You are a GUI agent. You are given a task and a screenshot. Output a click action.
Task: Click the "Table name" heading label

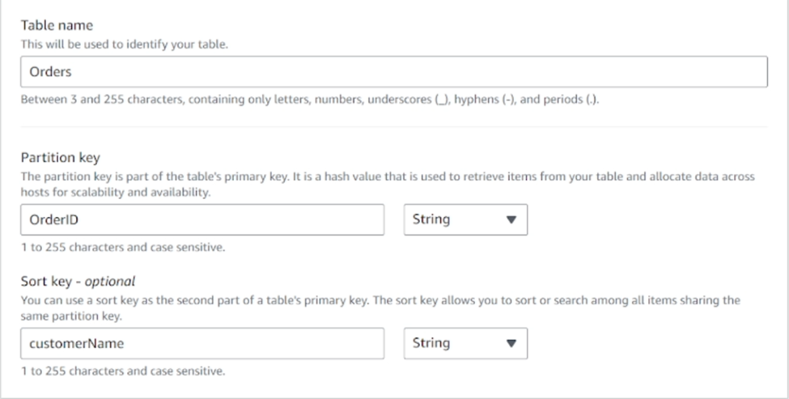[x=57, y=25]
